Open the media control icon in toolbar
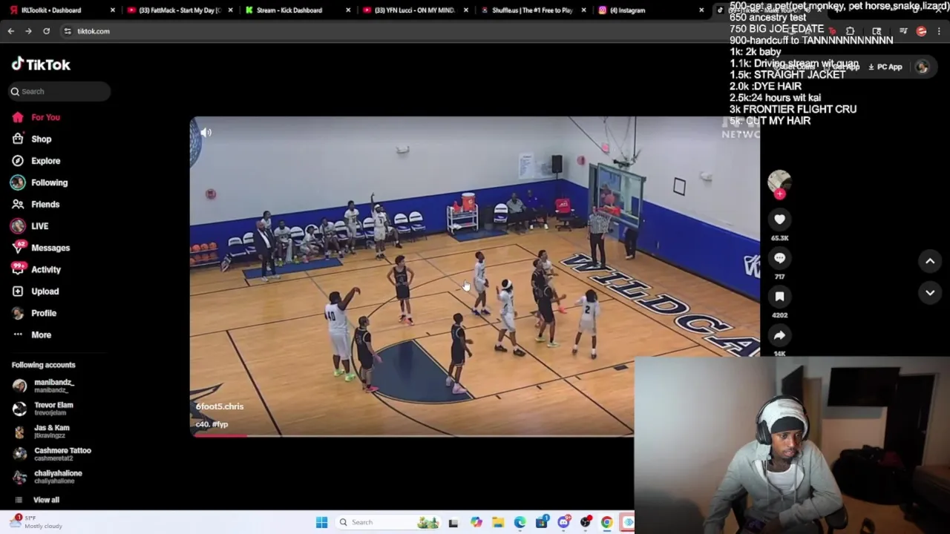Image resolution: width=950 pixels, height=534 pixels. [903, 31]
